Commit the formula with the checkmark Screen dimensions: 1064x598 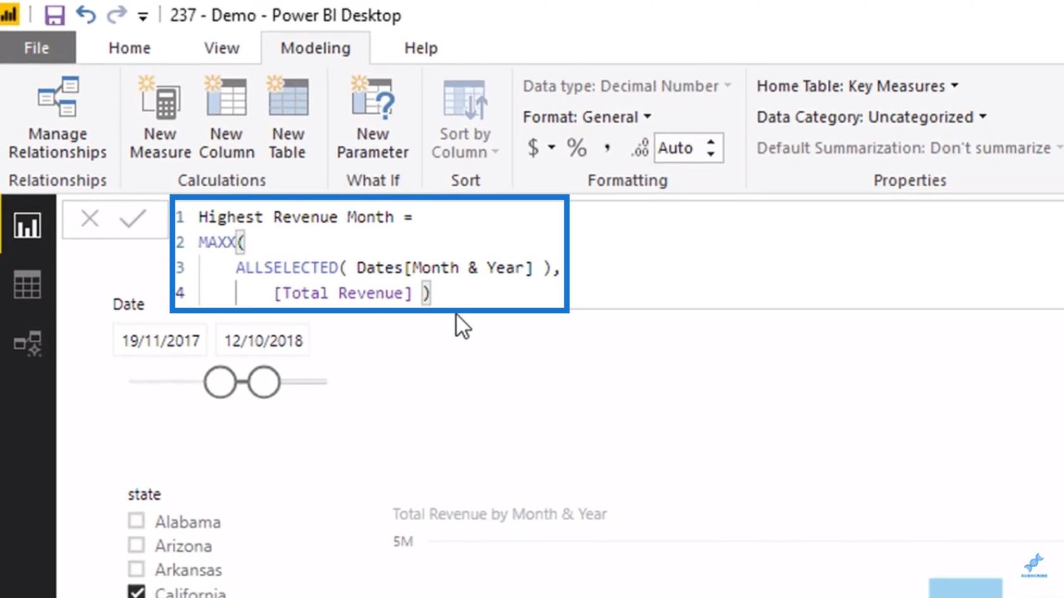click(x=132, y=219)
